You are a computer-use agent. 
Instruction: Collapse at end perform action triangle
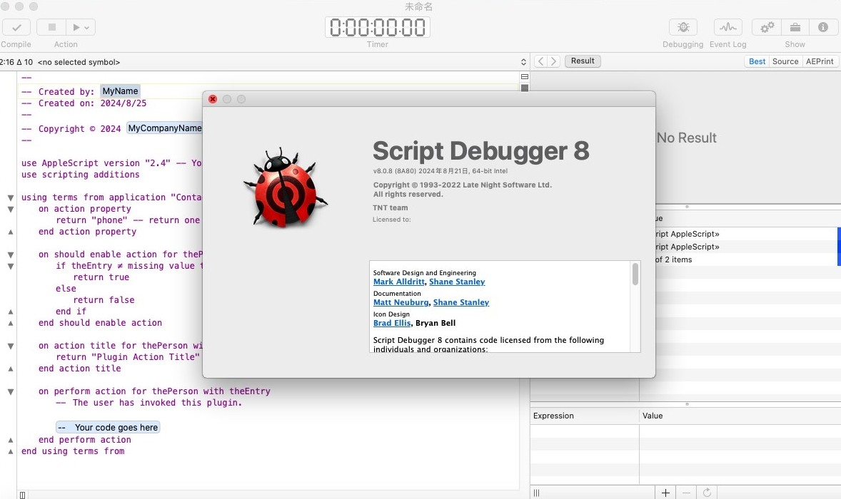pos(10,440)
